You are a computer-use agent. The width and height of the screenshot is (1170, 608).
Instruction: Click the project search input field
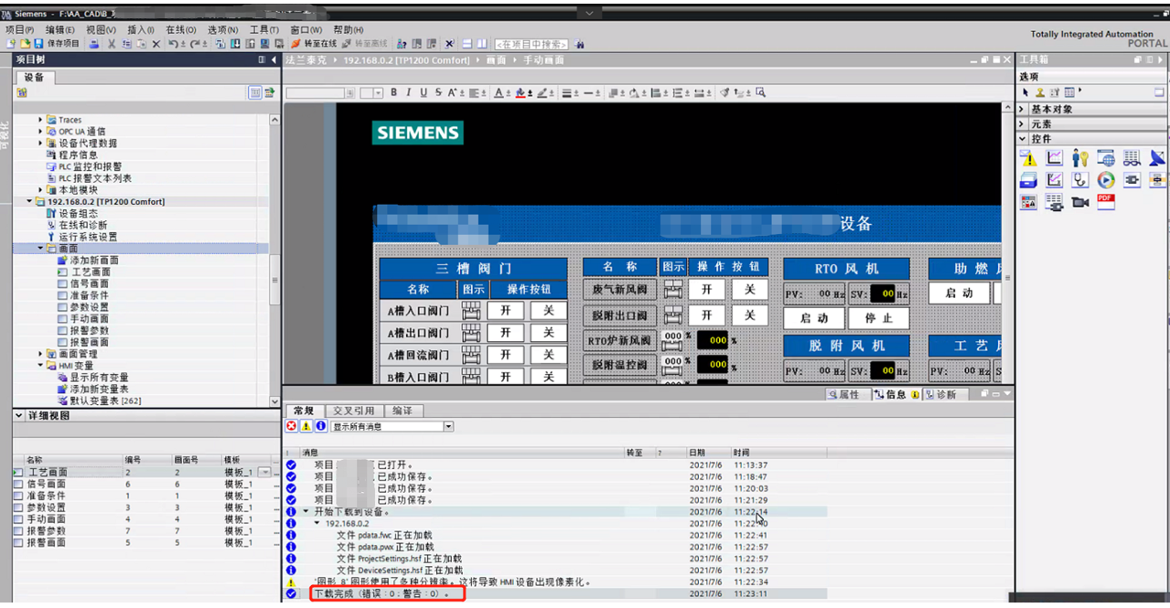(x=531, y=44)
